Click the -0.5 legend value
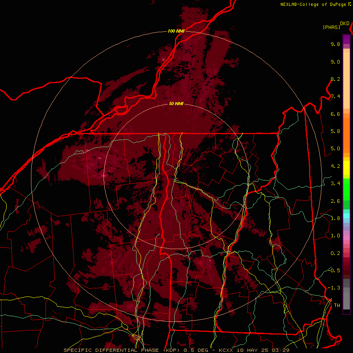This screenshot has width=353, height=353. (334, 271)
